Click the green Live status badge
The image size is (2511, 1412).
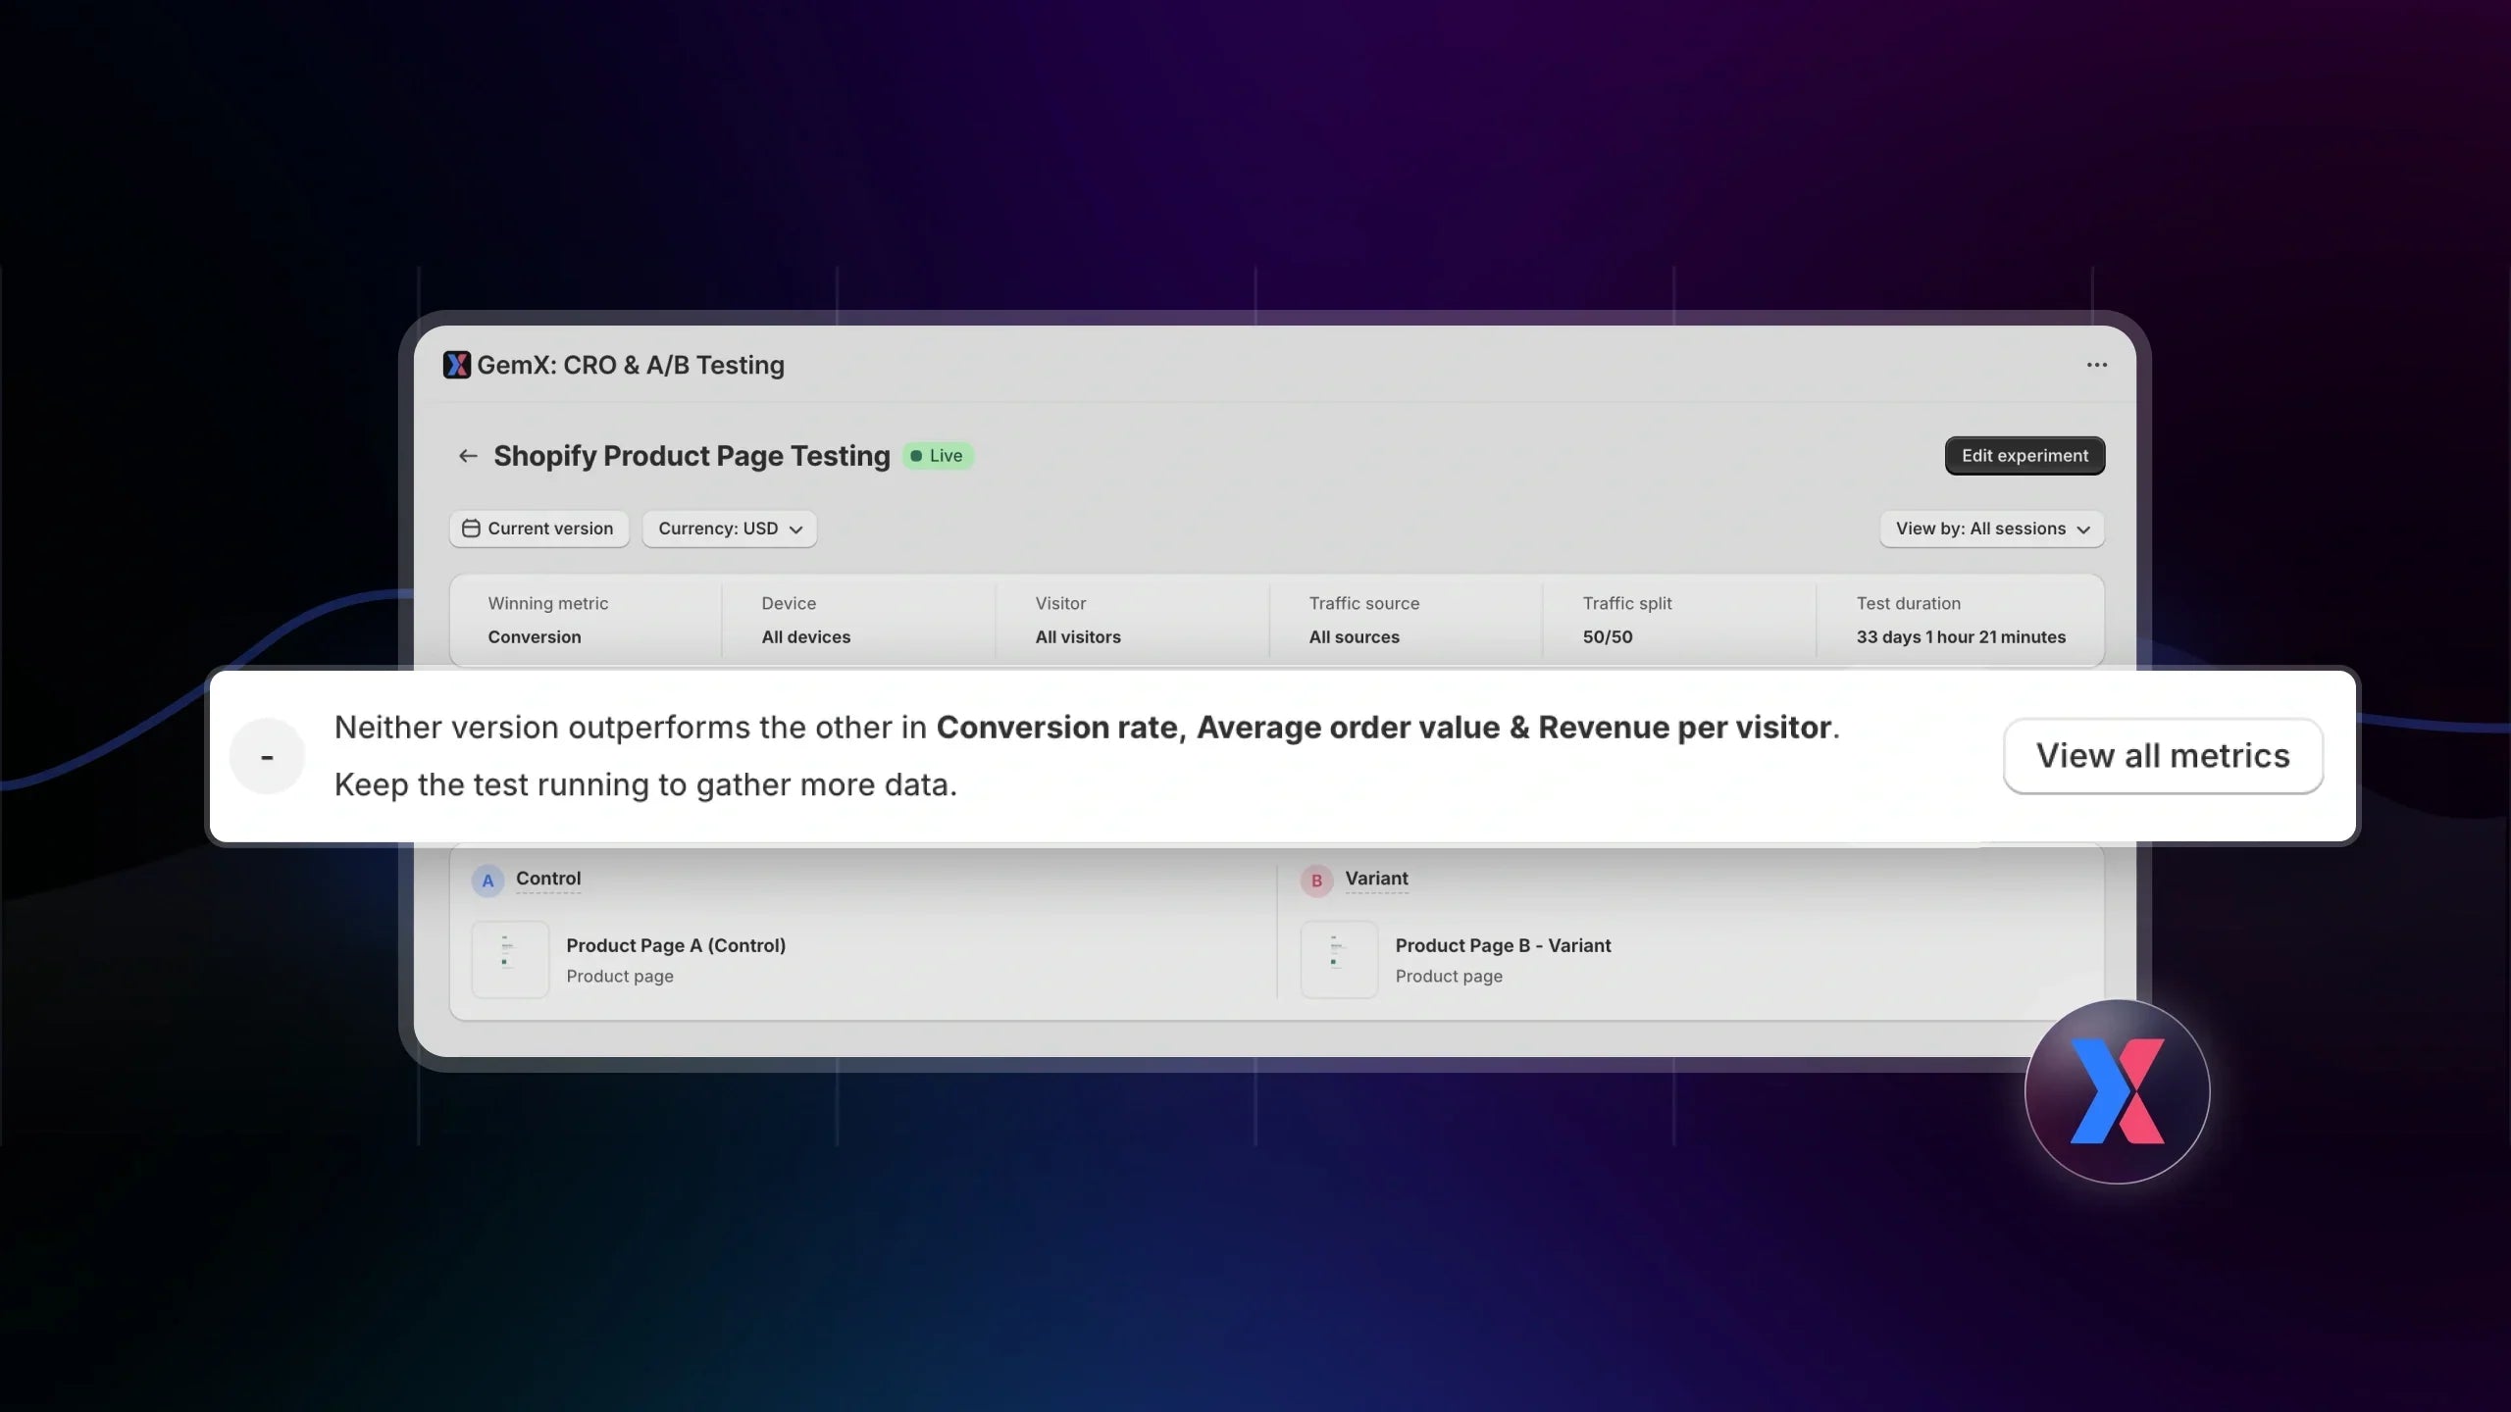point(937,456)
